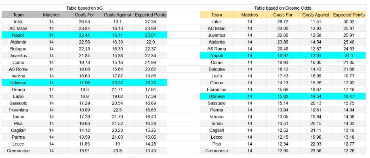This screenshot has height=158, width=370.
Task: Click Atalanta's 22.56 Goals For cell
Action: (84, 42)
